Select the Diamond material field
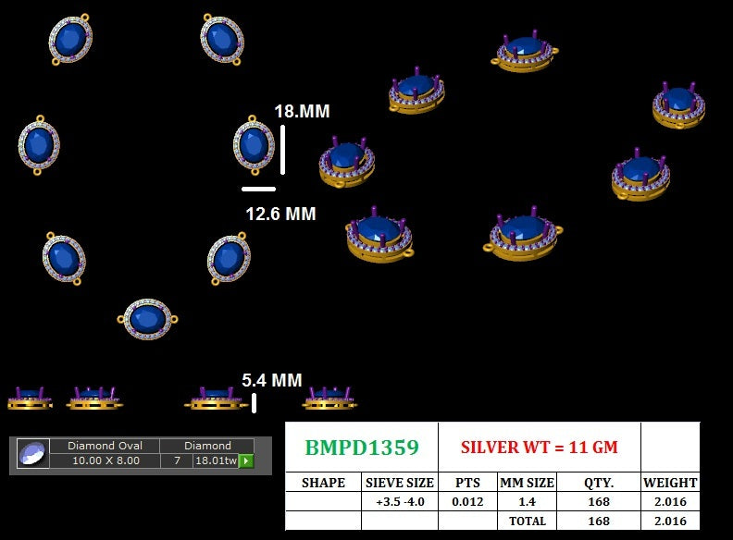The image size is (733, 540). (207, 446)
